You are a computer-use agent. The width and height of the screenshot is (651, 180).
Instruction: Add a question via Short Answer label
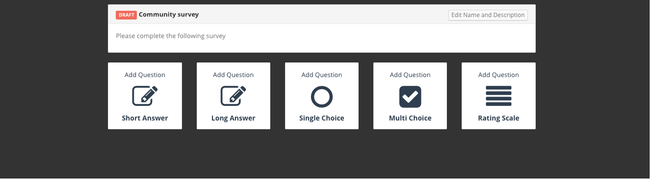tap(145, 118)
